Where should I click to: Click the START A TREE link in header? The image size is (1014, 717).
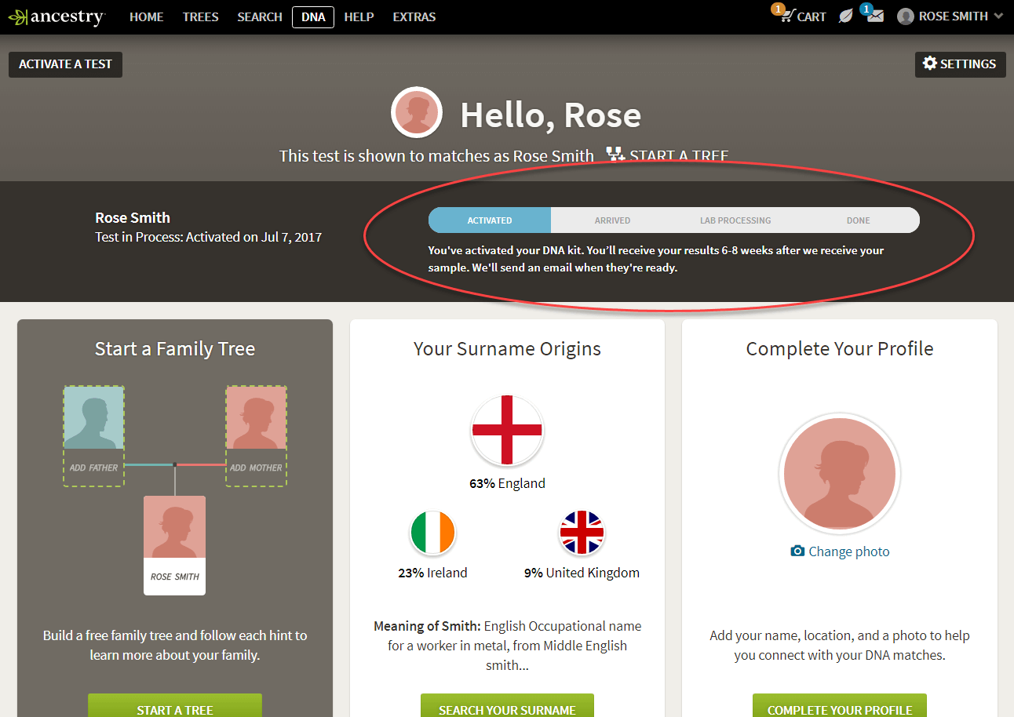[x=679, y=155]
